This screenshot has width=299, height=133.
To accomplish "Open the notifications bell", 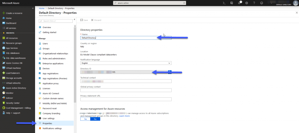I will pos(239,3).
